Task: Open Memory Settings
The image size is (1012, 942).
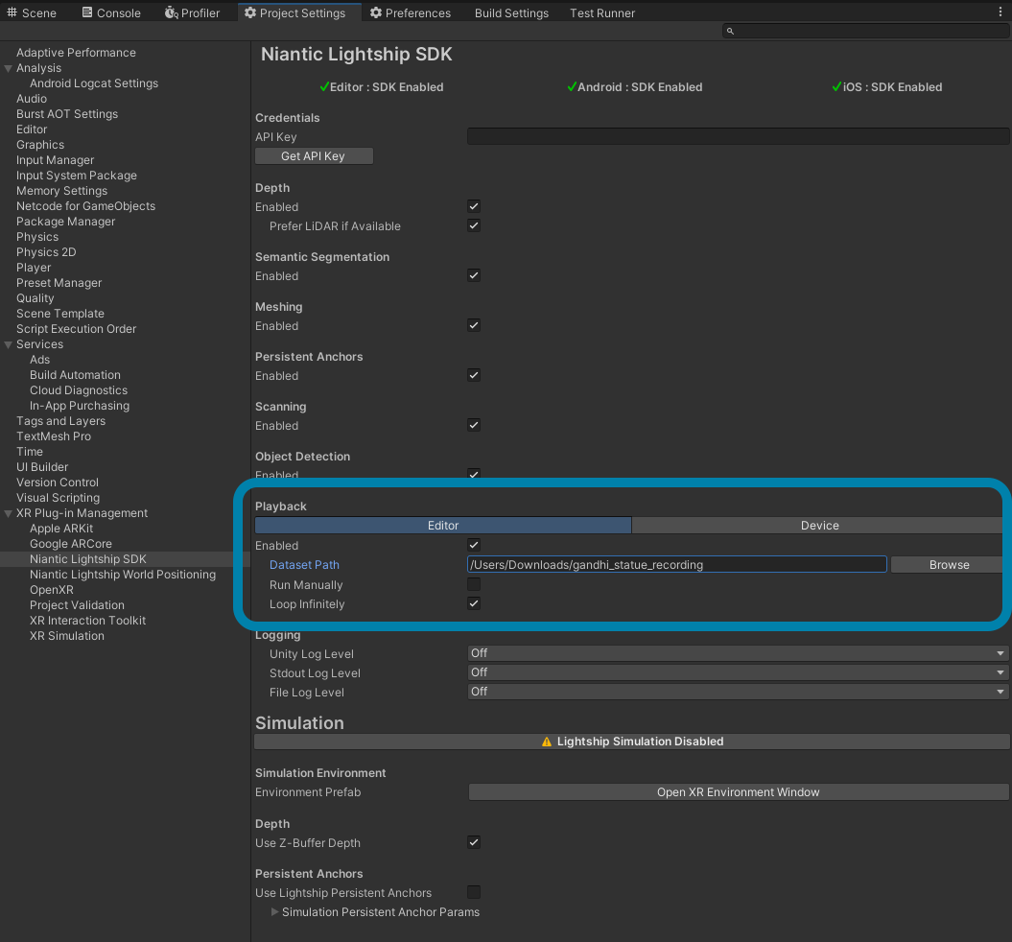Action: coord(62,191)
